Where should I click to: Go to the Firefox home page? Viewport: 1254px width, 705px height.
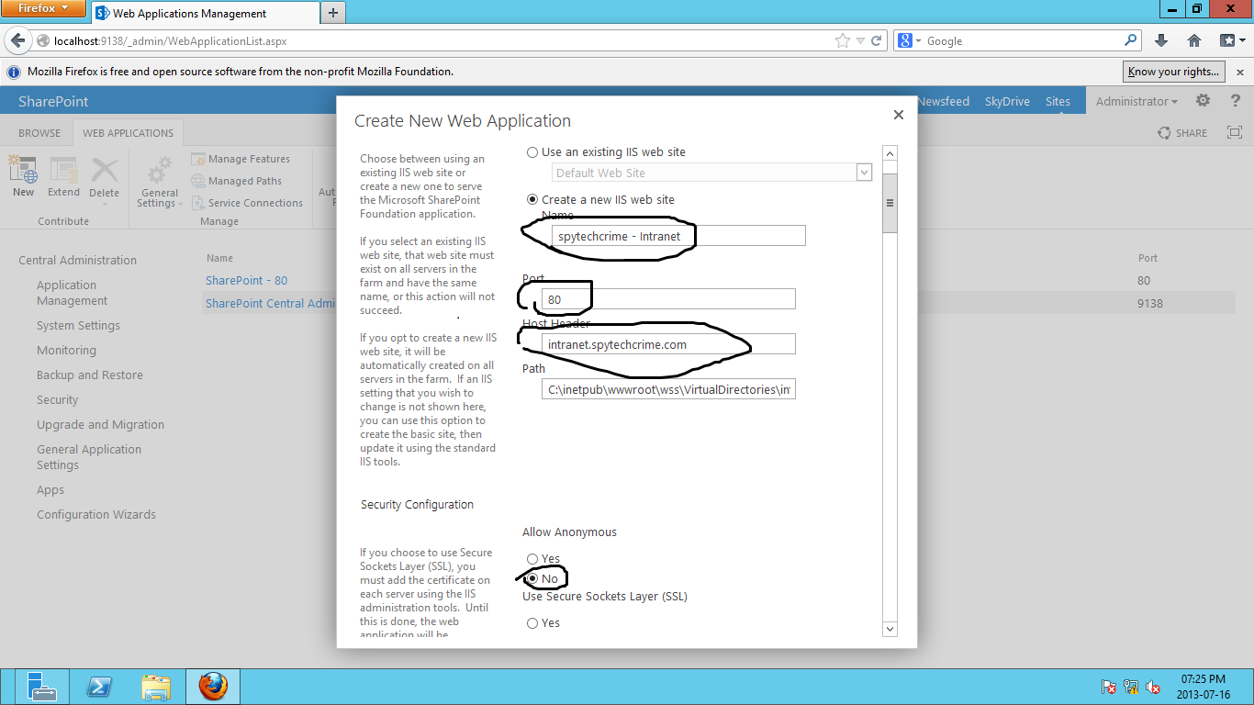click(1193, 40)
